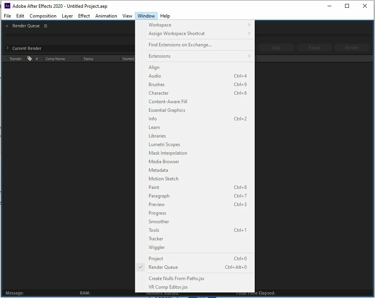
Task: Click the Pause render button
Action: (x=314, y=48)
